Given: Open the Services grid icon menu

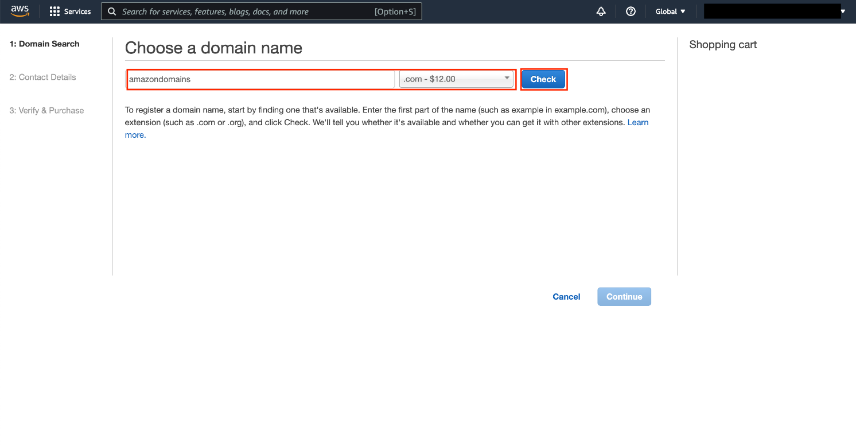Looking at the screenshot, I should click(x=55, y=11).
